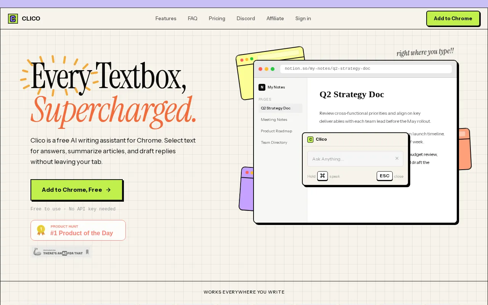Click the Q2 Strategy Doc heading
The height and width of the screenshot is (305, 488).
click(352, 95)
